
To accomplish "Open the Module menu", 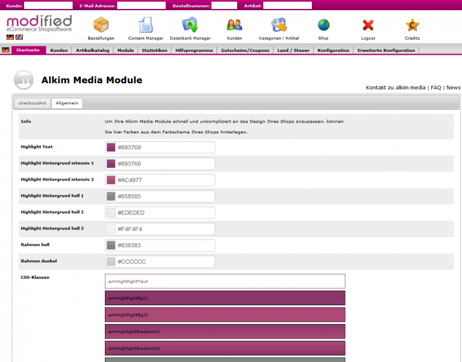I will 125,51.
